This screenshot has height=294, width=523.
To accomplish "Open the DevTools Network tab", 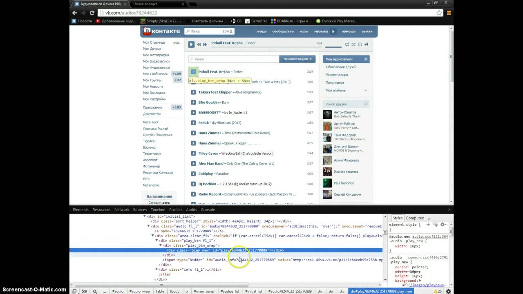I will 122,209.
